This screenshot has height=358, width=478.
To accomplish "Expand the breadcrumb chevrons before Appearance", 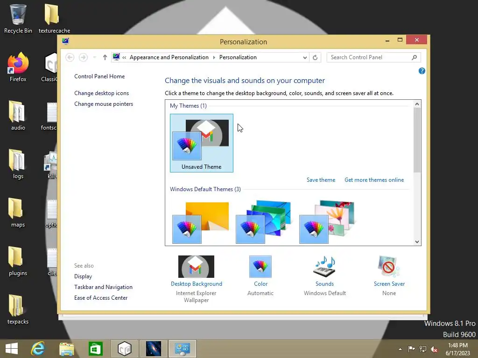I will [124, 57].
